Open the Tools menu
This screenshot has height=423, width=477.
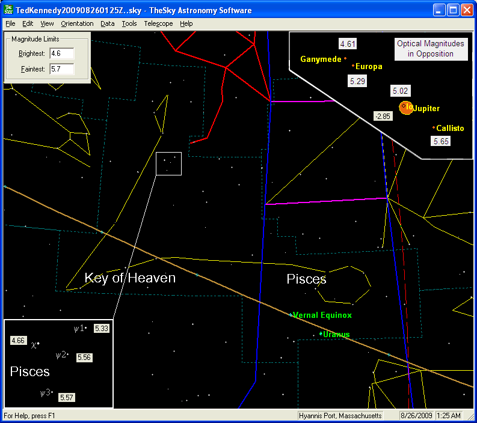tap(129, 23)
